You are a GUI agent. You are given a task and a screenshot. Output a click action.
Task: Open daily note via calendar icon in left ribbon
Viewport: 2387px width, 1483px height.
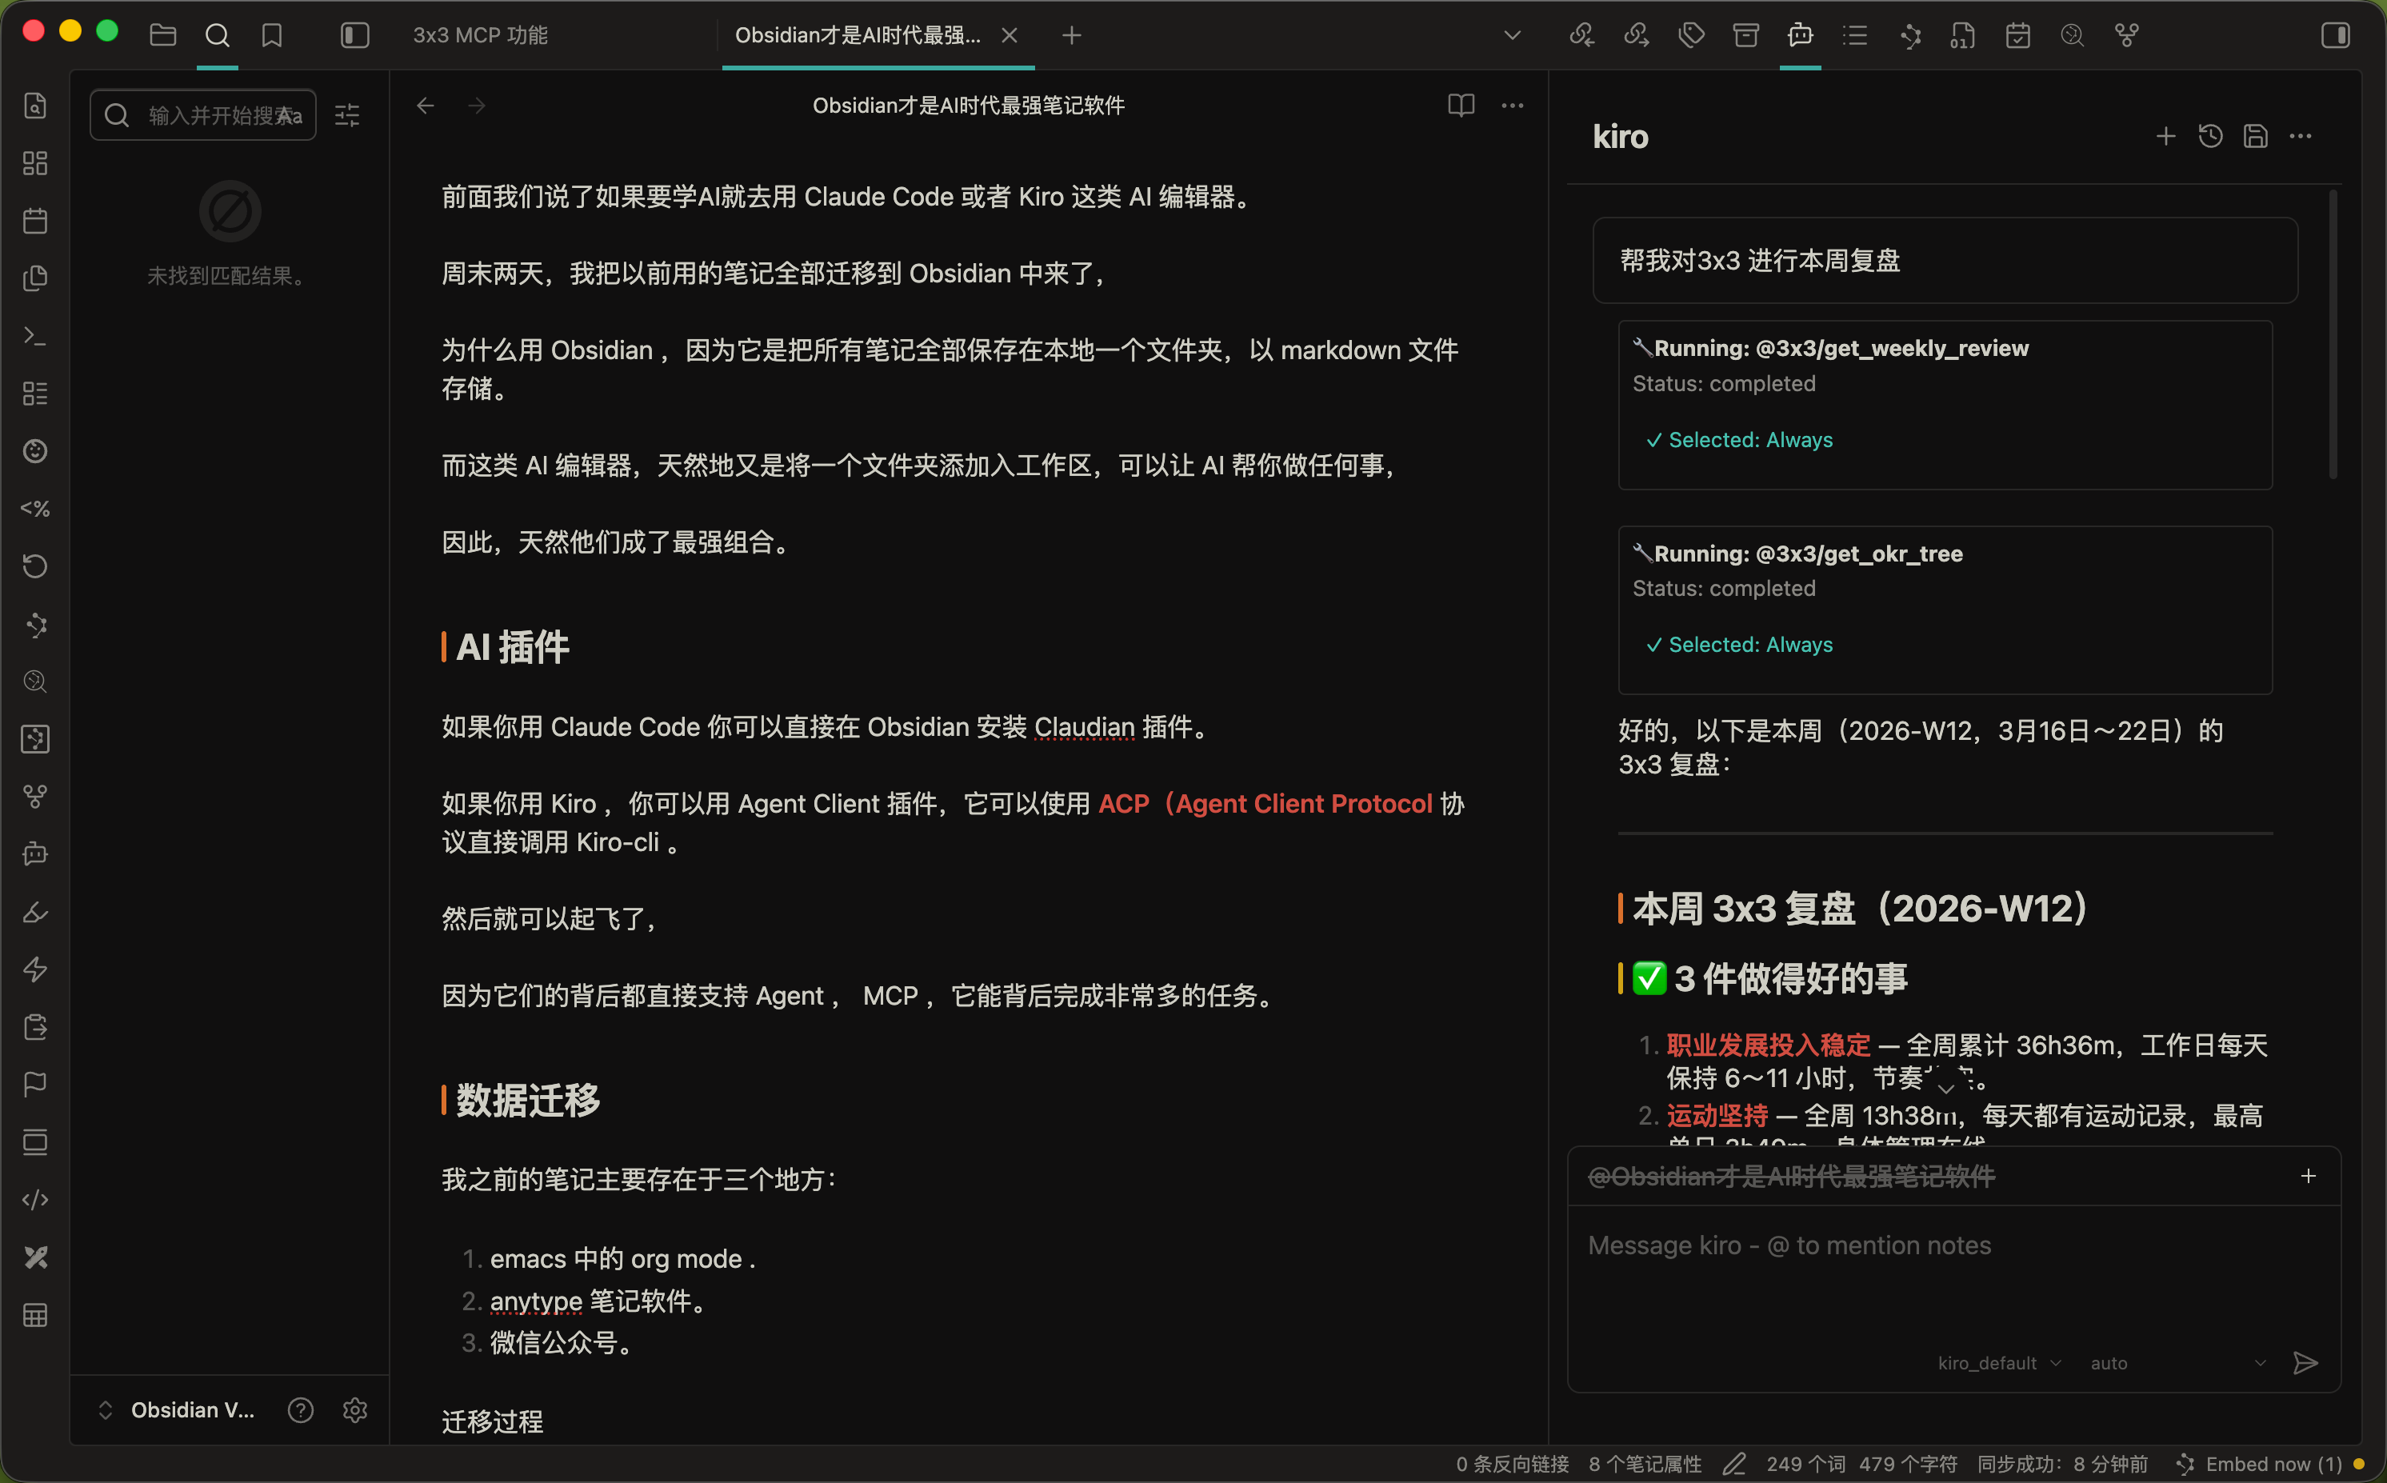click(35, 221)
